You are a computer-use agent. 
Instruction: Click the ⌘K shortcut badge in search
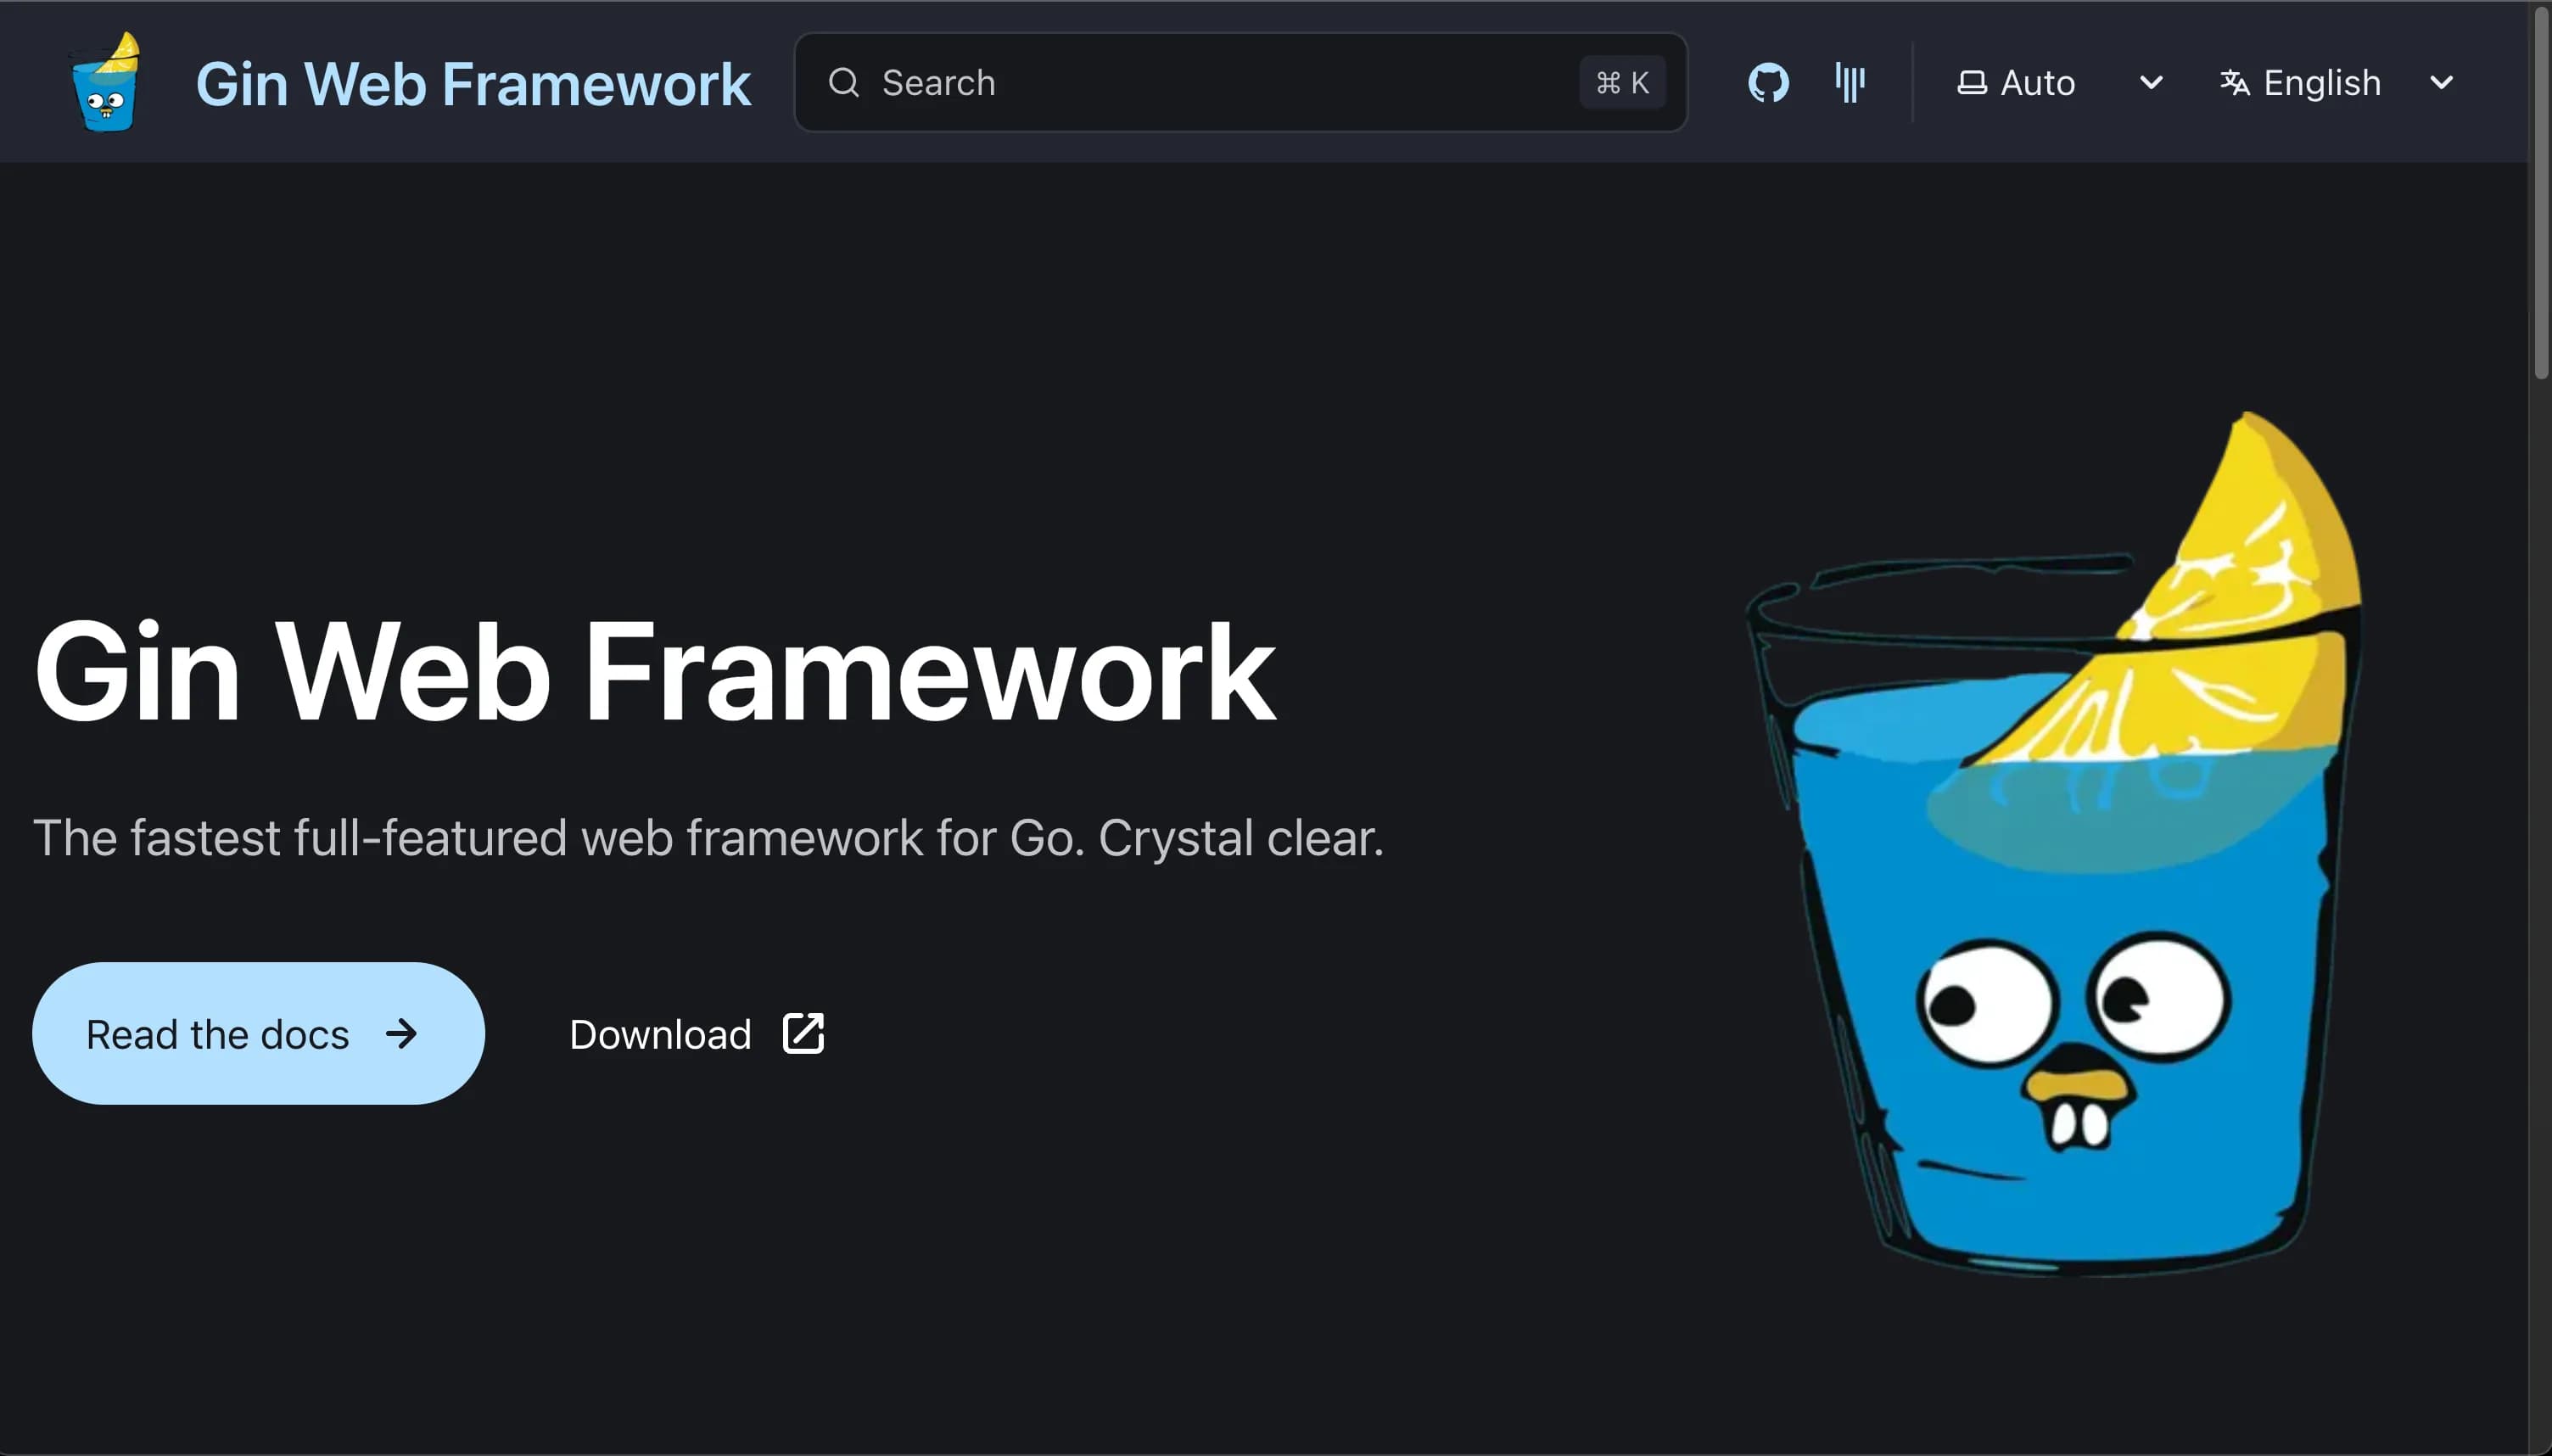pos(1620,82)
